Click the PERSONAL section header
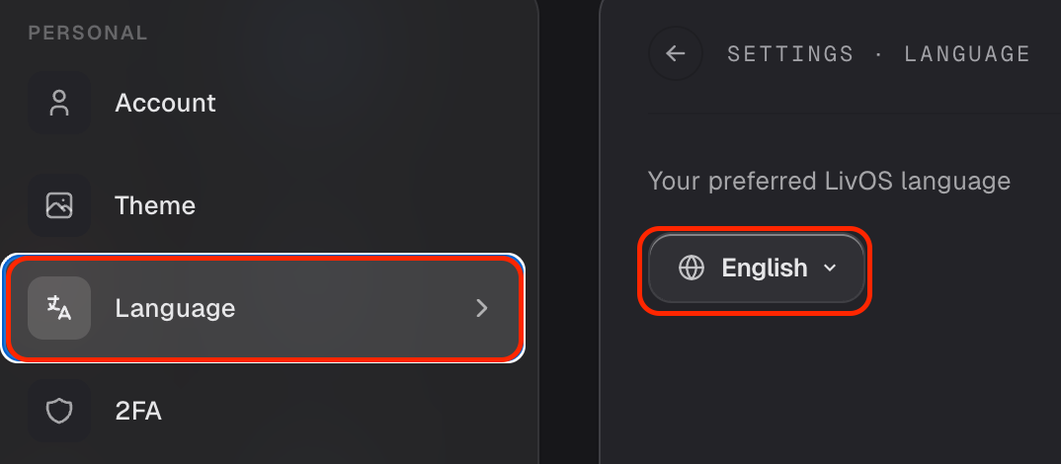Image resolution: width=1061 pixels, height=464 pixels. point(88,33)
